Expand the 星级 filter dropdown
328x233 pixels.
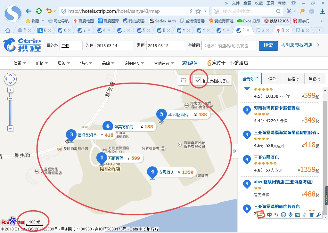[x=64, y=63]
